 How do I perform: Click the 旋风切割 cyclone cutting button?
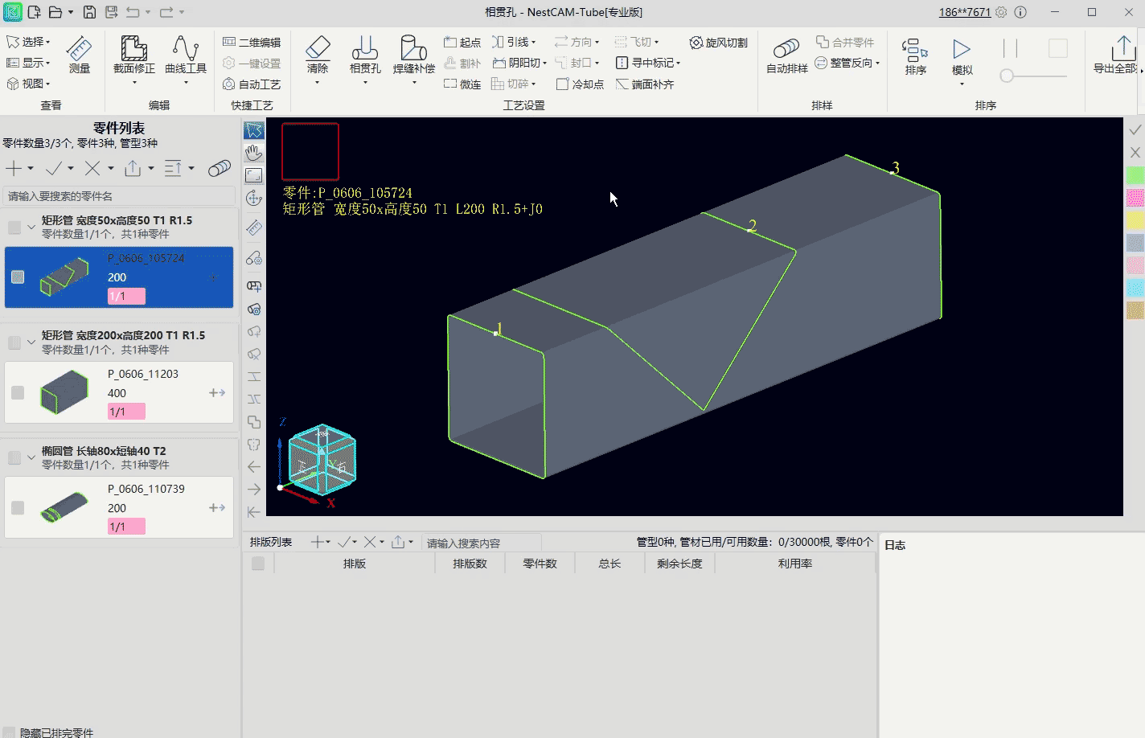pyautogui.click(x=719, y=43)
